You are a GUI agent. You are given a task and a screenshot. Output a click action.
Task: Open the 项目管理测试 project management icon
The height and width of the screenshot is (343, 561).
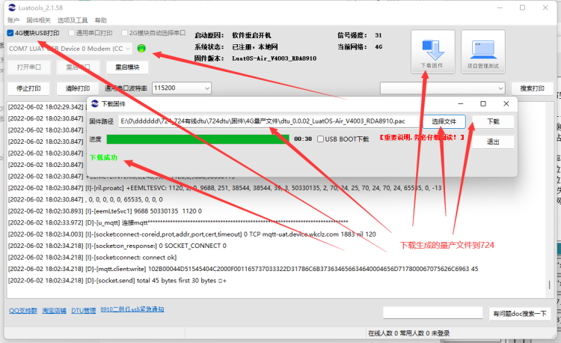pos(483,52)
